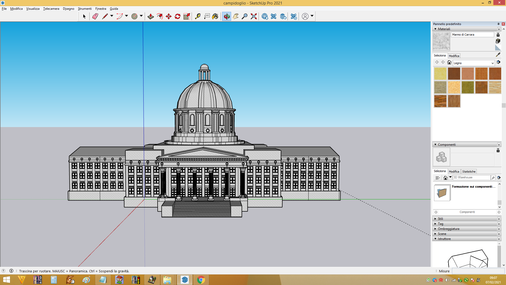Open the Paint Bucket tool
The image size is (506, 285).
[x=215, y=16]
